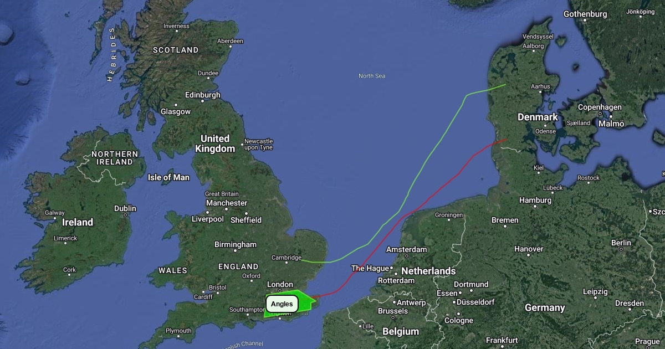Click the Angles label marker
665x349 pixels.
pos(282,304)
